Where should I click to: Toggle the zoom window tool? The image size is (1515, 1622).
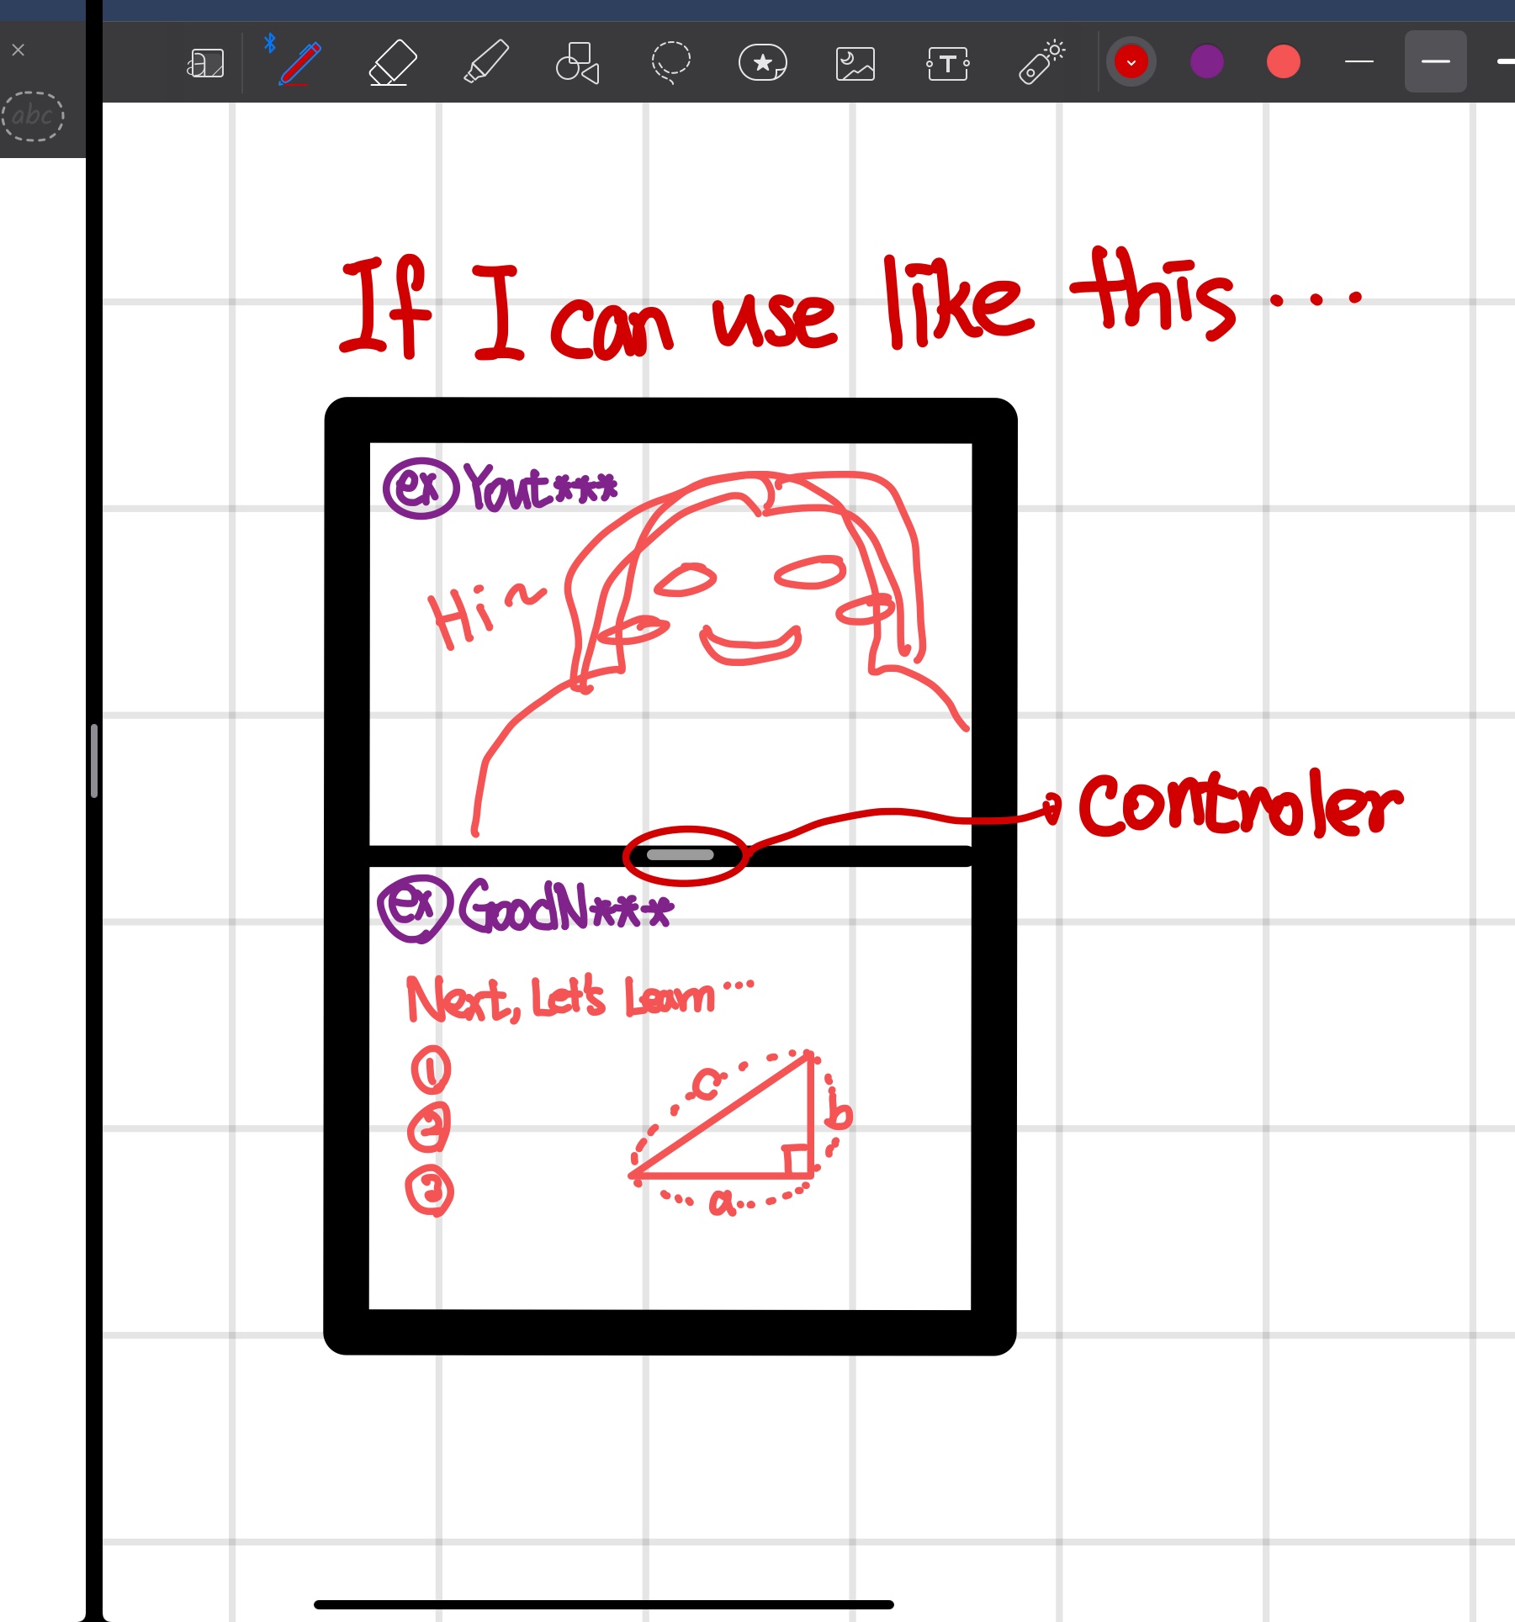tap(205, 63)
